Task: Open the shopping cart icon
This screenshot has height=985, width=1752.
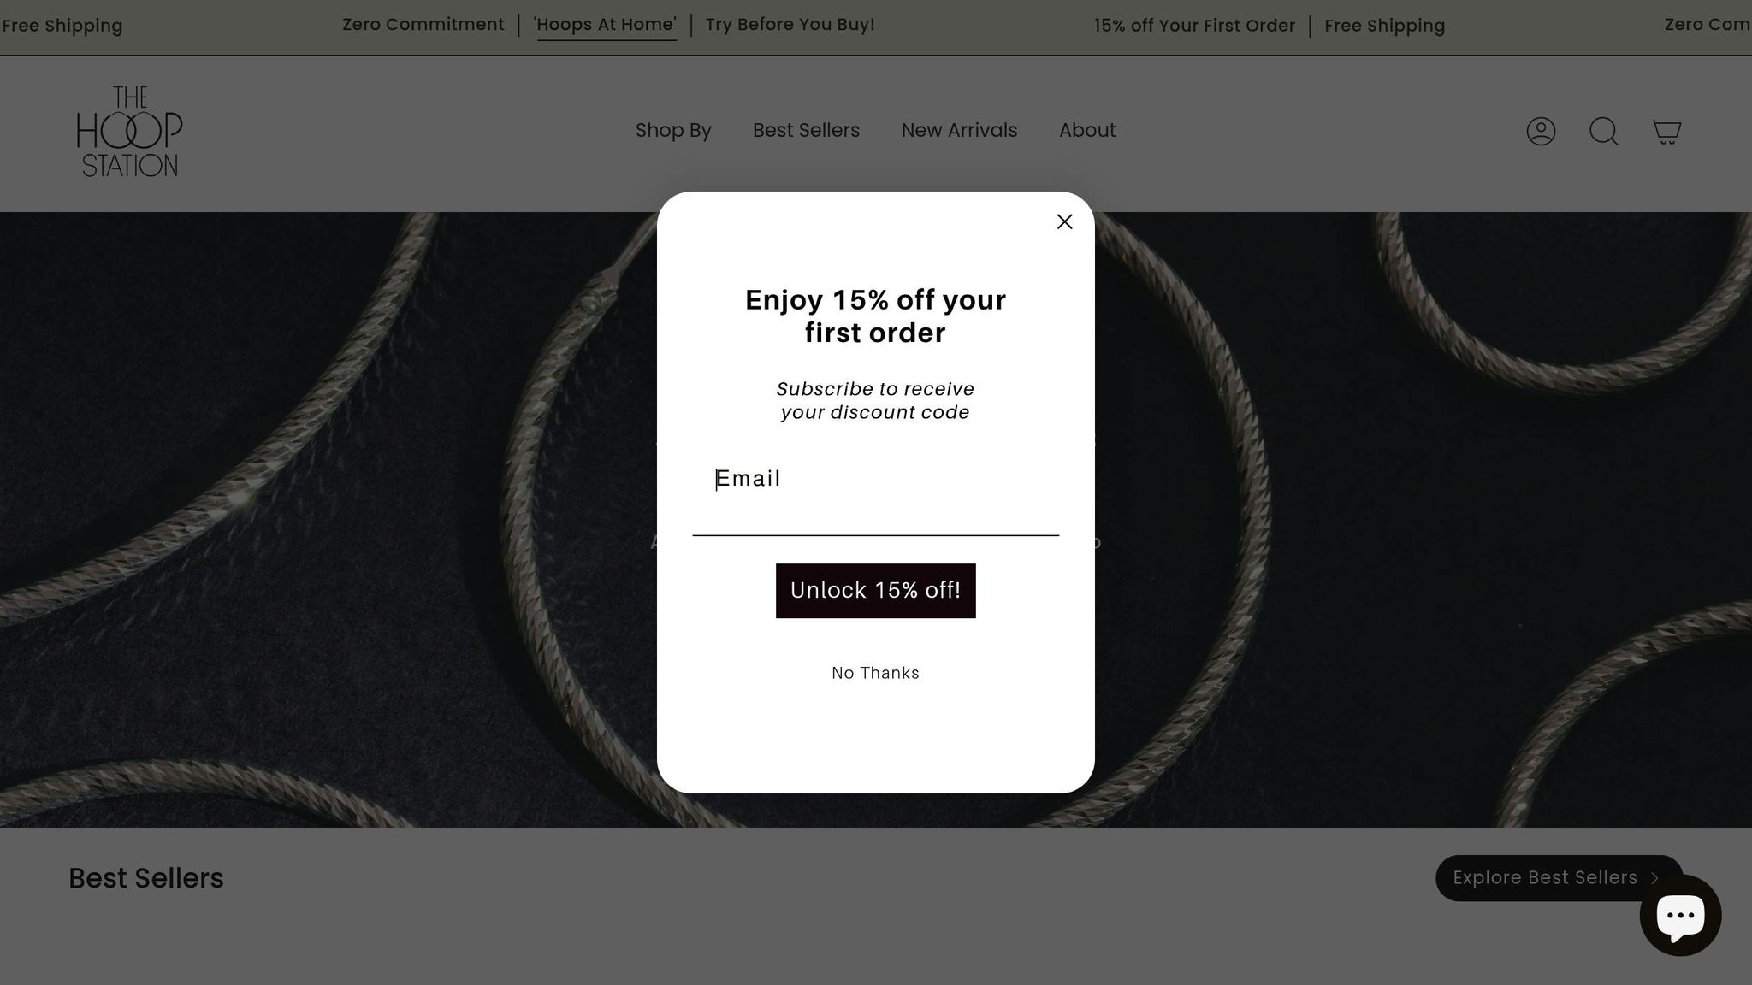Action: (x=1666, y=131)
